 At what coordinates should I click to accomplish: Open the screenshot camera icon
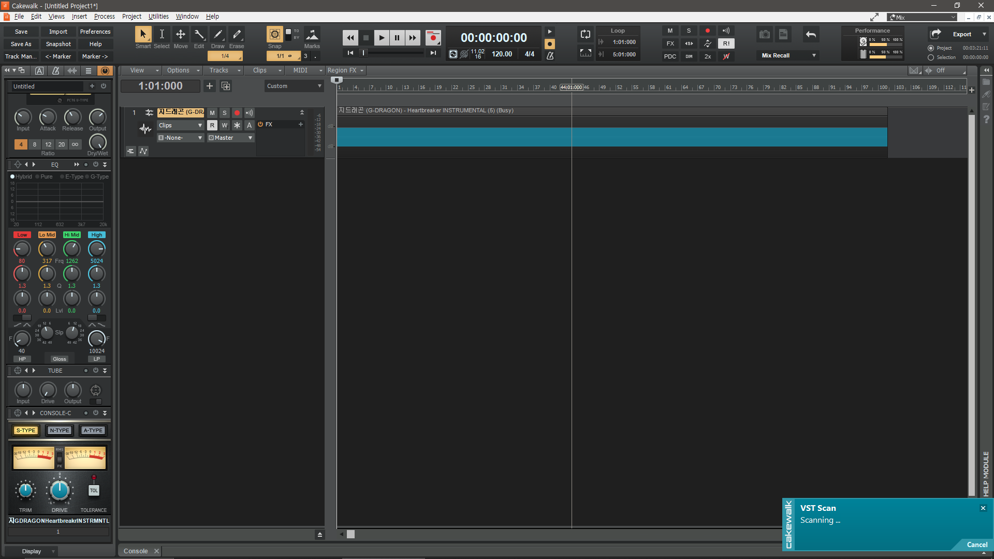765,35
